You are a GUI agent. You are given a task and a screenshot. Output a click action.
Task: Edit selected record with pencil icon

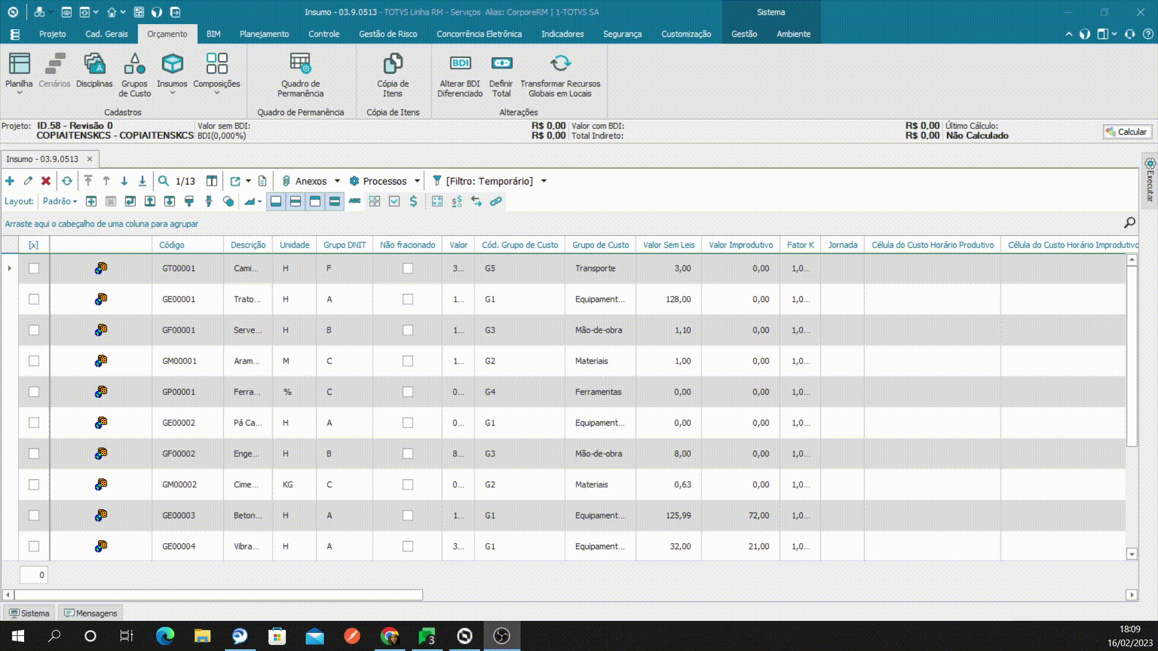coord(28,181)
